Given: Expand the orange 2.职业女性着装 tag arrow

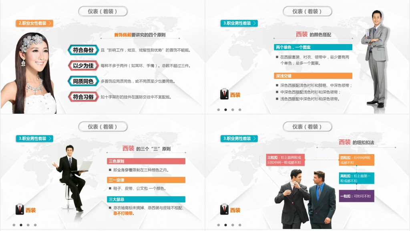Looking at the screenshot, I should (50, 23).
